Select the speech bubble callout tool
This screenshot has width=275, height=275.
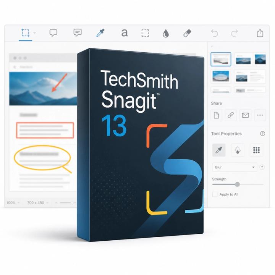[53, 33]
